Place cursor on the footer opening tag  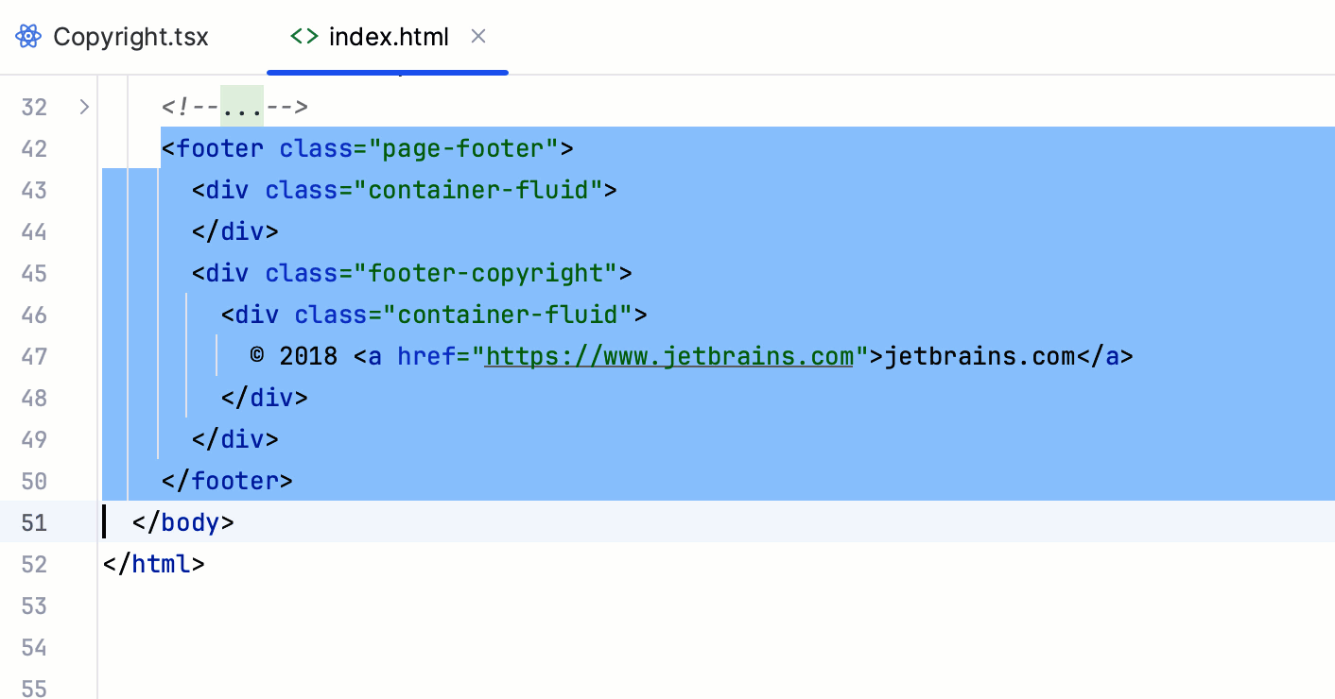(217, 148)
